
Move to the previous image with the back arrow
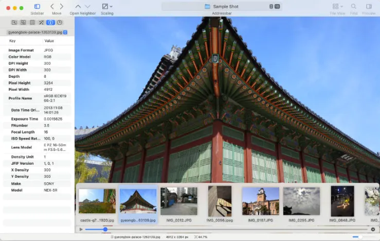point(52,7)
